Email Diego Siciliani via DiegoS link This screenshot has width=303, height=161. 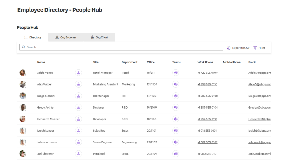click(x=260, y=96)
